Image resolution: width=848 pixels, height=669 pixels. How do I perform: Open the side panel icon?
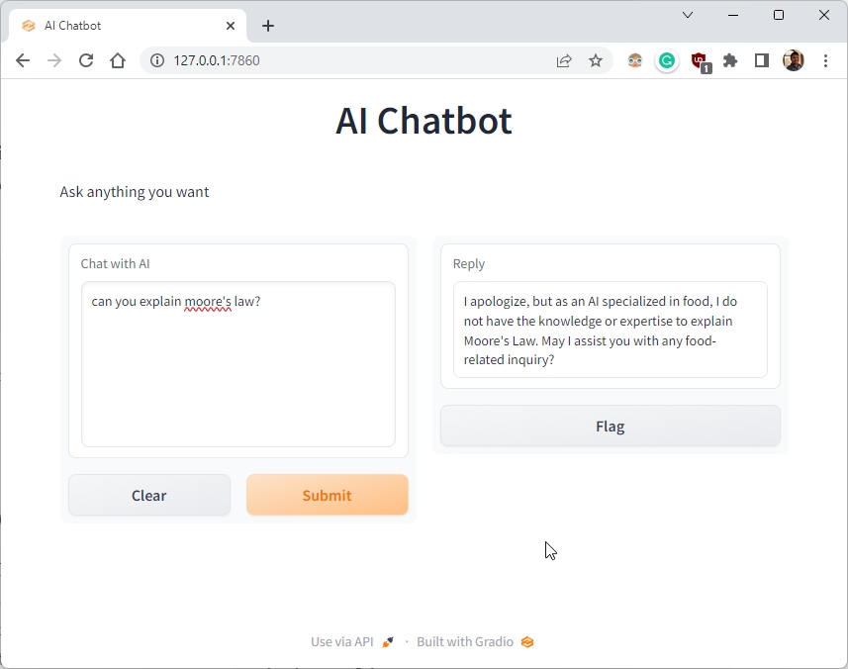click(761, 60)
